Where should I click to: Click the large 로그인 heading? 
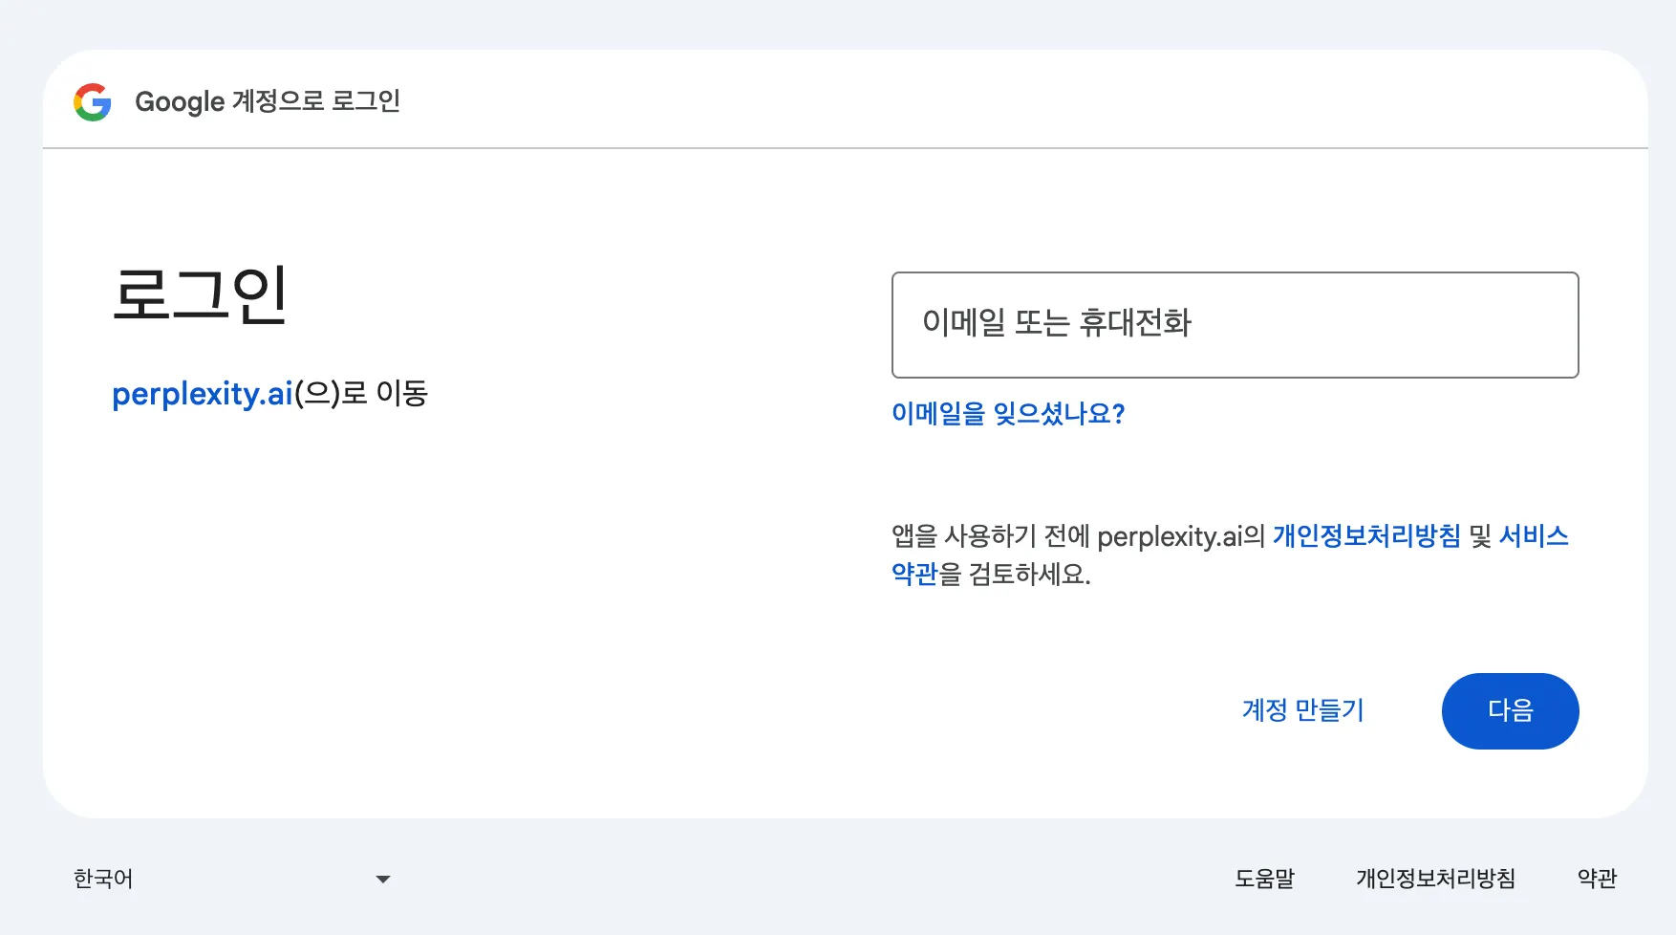tap(200, 294)
